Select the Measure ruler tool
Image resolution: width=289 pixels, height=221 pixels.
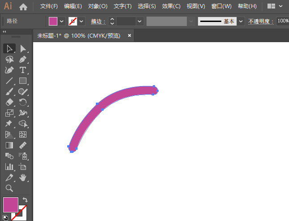pos(23,145)
